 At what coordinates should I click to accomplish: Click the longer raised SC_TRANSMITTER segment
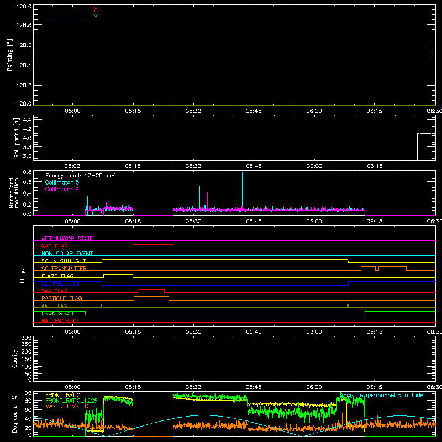click(x=393, y=266)
